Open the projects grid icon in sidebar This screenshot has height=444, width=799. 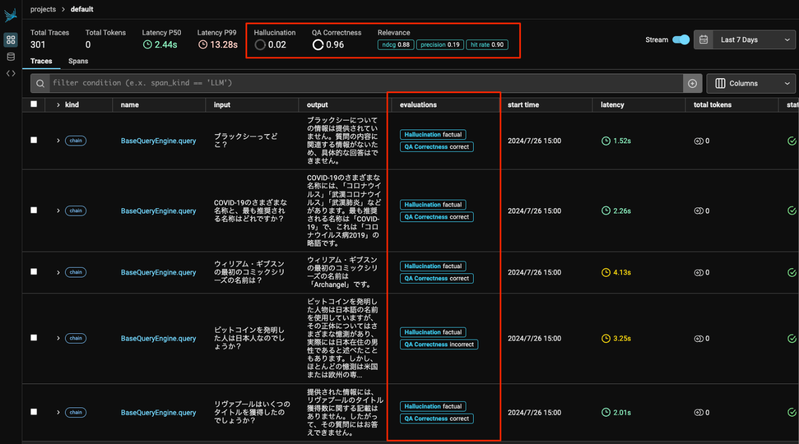(10, 40)
